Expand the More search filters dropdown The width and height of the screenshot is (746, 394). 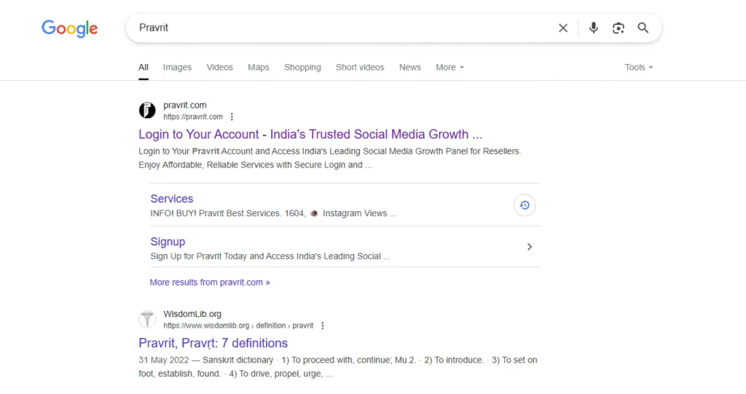point(449,67)
